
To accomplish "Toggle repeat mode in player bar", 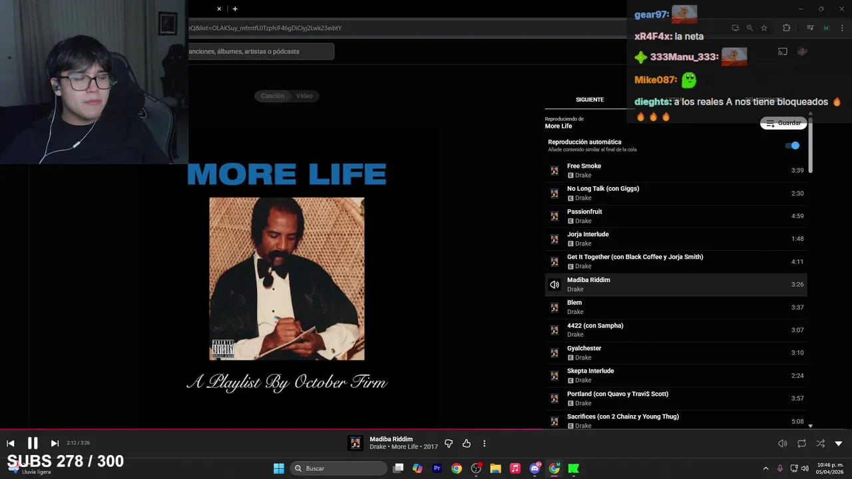I will click(801, 443).
